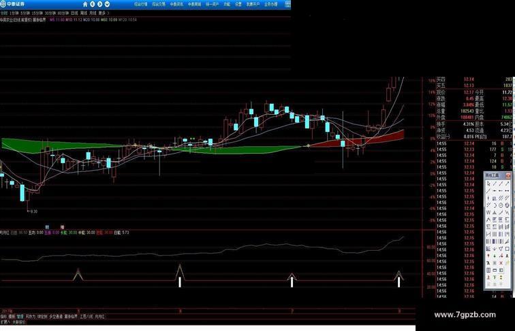Image resolution: width=515 pixels, height=331 pixels.
Task: Select the W wave drawing tool
Action: 488,212
